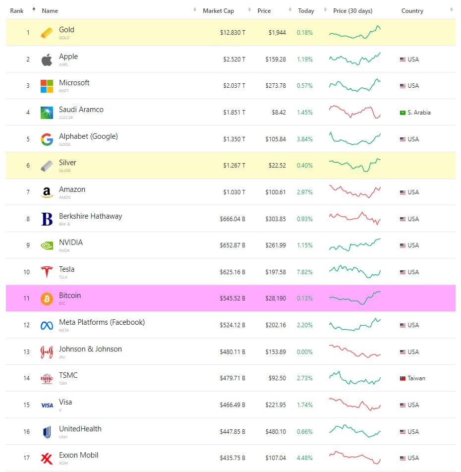461x472 pixels.
Task: Open the Alphabet (Google) link
Action: (88, 136)
